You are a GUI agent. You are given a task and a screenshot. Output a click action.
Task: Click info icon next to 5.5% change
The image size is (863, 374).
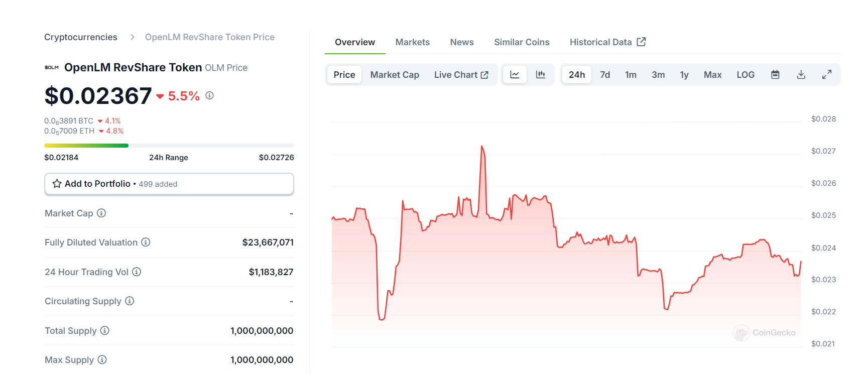click(210, 95)
